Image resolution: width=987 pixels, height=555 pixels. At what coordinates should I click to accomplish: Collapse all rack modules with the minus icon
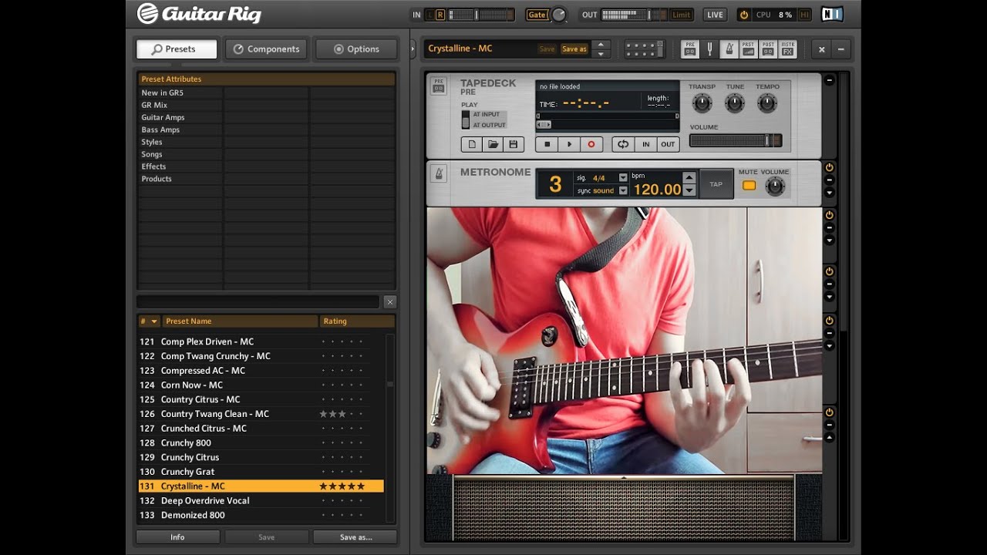[x=840, y=49]
